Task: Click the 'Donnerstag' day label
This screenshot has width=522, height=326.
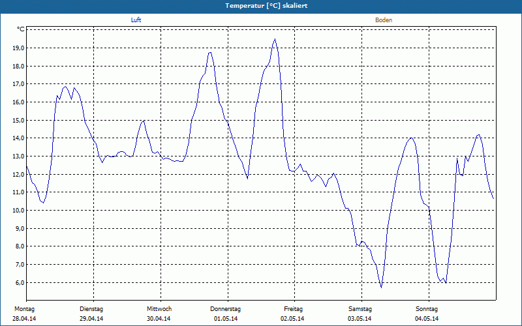Action: click(225, 309)
